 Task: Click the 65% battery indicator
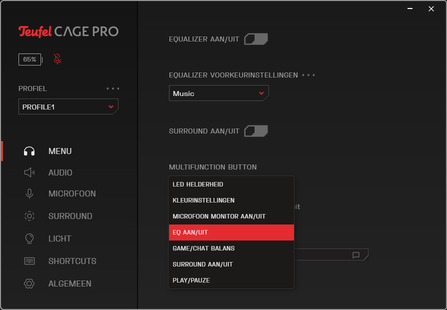(x=30, y=59)
